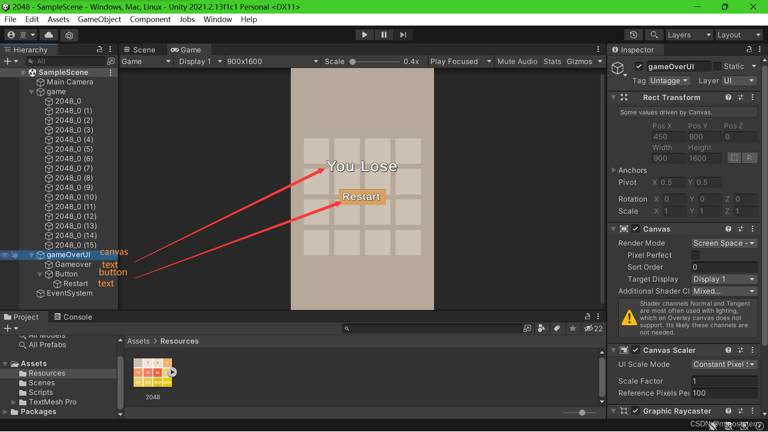Enable the Static checkbox
Viewport: 768px width, 432px height.
[717, 66]
